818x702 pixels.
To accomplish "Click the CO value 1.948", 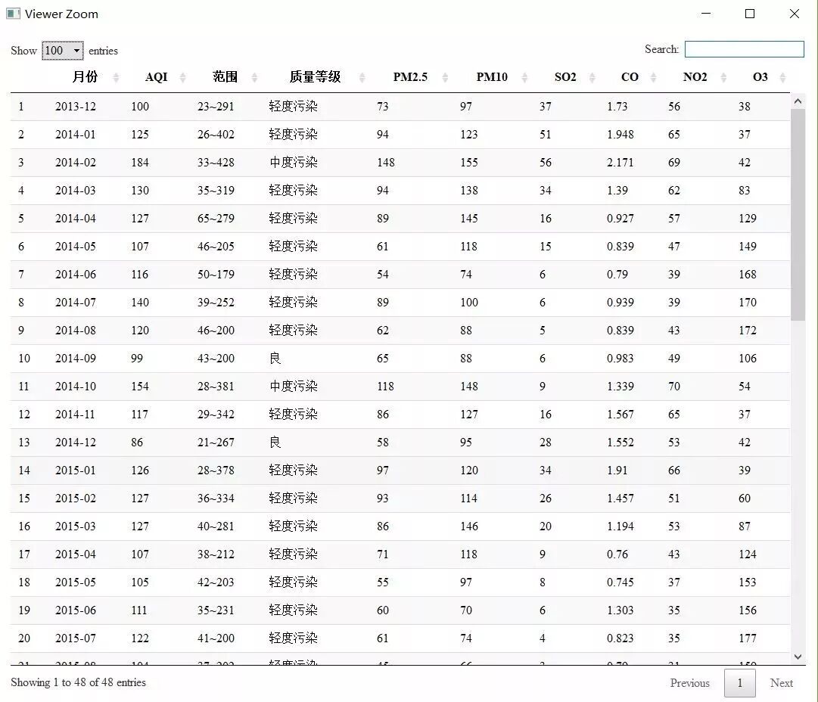I will click(620, 135).
